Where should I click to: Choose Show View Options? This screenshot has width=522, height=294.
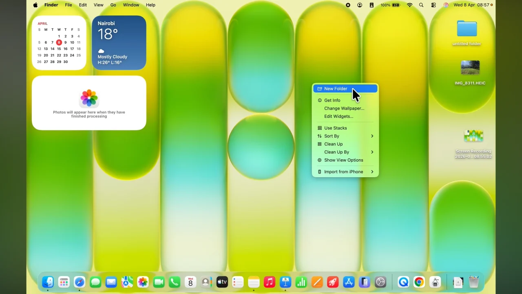[343, 160]
